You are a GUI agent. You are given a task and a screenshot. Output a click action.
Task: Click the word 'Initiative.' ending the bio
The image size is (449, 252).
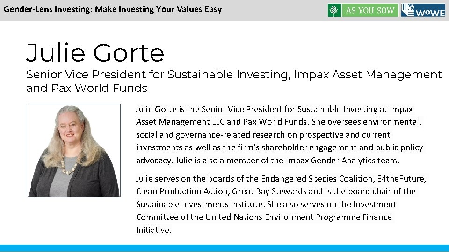point(154,230)
